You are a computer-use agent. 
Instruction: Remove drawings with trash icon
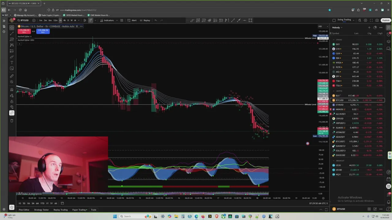coord(12,121)
